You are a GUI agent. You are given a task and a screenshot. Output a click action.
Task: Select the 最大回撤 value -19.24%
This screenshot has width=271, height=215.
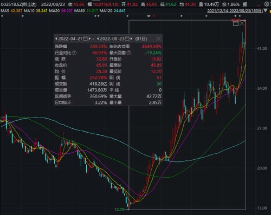(x=153, y=53)
